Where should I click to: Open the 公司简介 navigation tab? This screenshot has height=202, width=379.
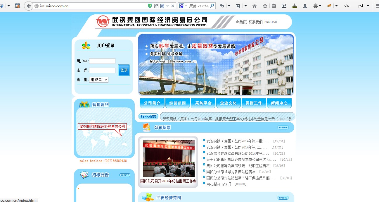[152, 103]
